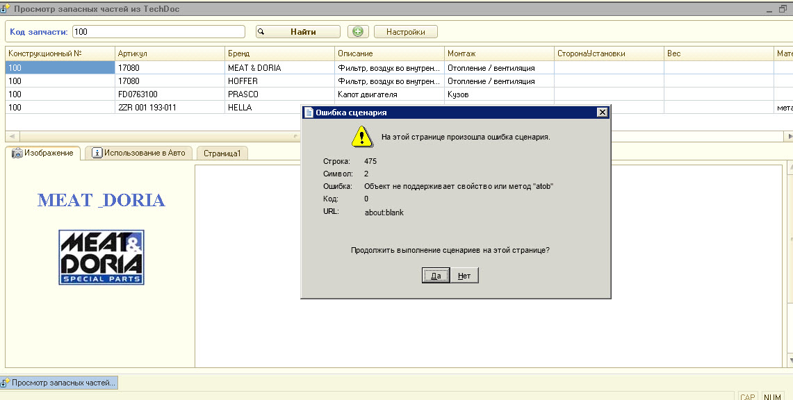
Task: Click the window title bar app icon
Action: pyautogui.click(x=5, y=8)
